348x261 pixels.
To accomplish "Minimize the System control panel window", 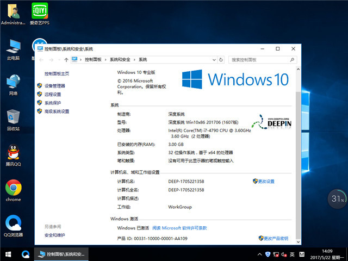I will [x=263, y=49].
